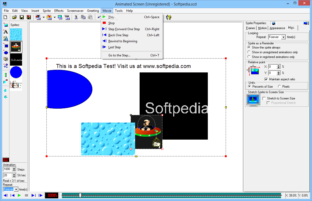Open Animation Repeat Forever dropdown
The height and width of the screenshot is (201, 312).
[16, 189]
